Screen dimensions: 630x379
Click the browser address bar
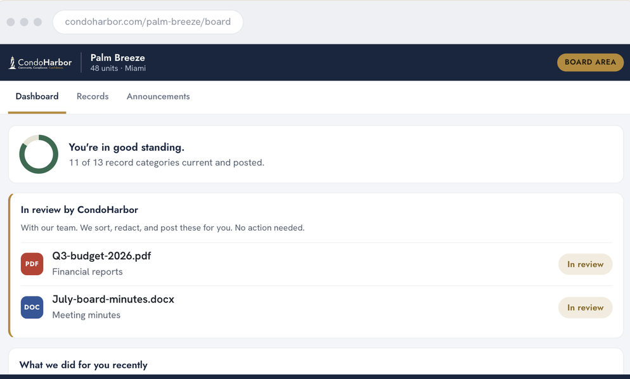(148, 22)
